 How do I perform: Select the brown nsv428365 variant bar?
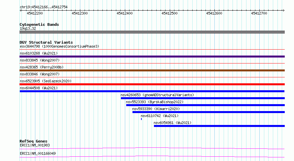click(x=152, y=70)
